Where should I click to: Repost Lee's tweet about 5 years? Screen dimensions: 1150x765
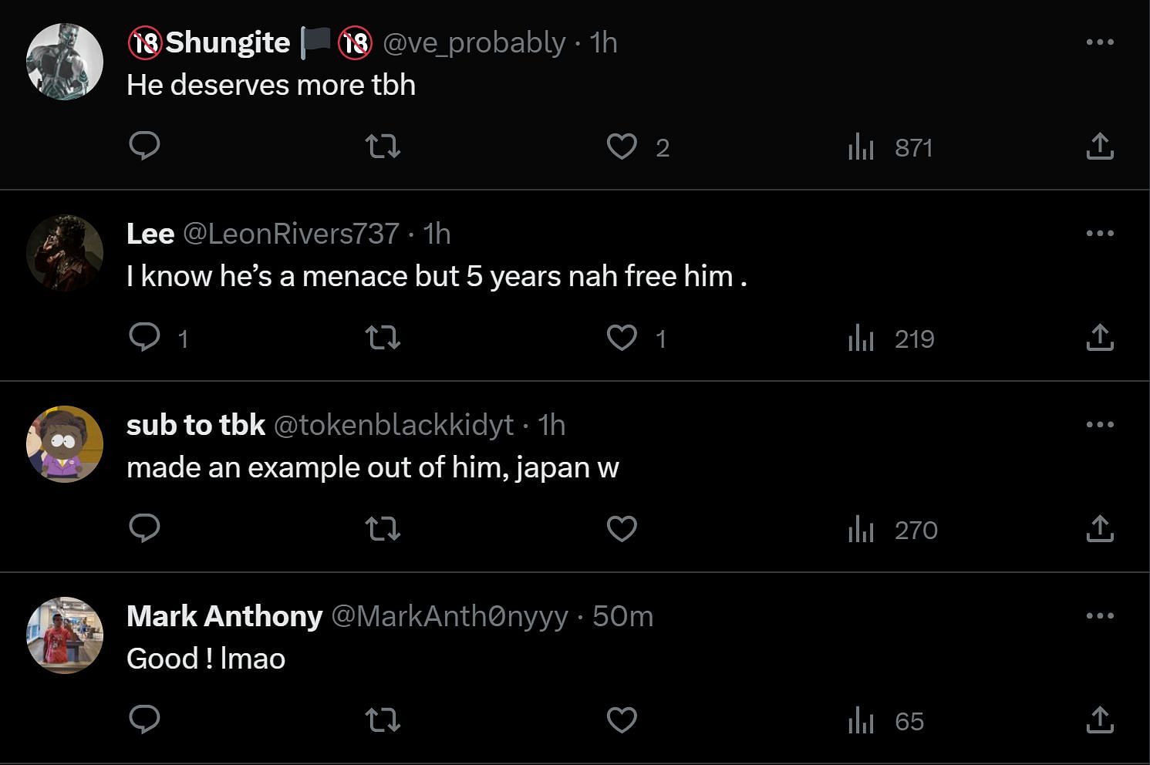tap(383, 338)
